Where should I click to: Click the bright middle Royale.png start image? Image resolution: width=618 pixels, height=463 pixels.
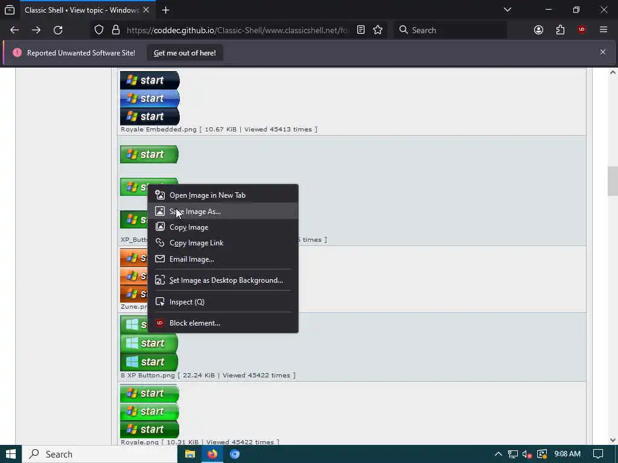[x=150, y=411]
